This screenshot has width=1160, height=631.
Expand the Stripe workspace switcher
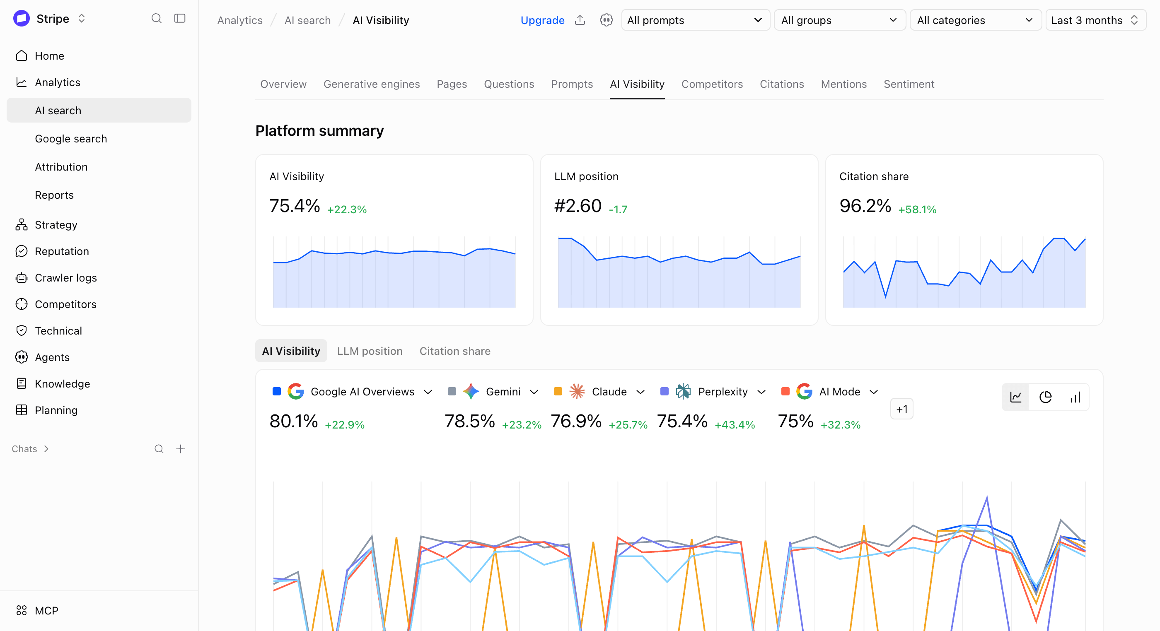pos(82,19)
